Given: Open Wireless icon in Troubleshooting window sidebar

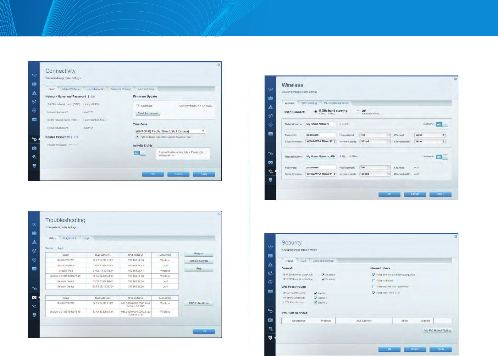Looking at the screenshot, I should 34,306.
